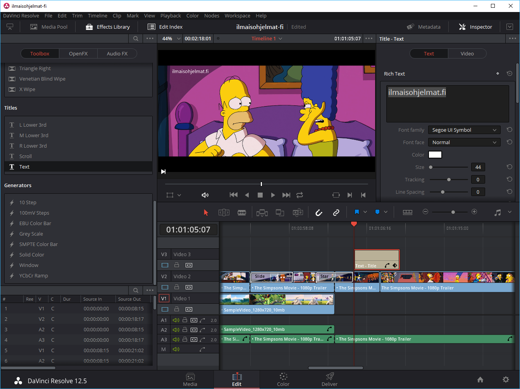The height and width of the screenshot is (389, 520).
Task: Open the Edit Index panel
Action: (165, 27)
